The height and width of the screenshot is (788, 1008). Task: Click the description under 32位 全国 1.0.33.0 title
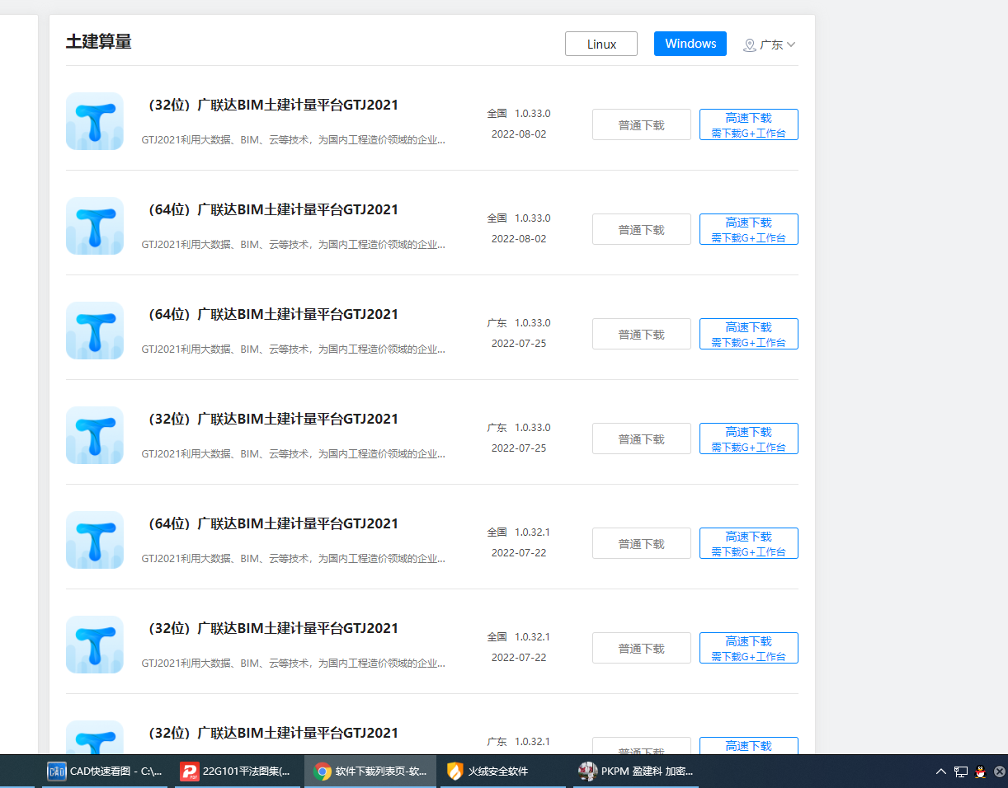point(294,140)
